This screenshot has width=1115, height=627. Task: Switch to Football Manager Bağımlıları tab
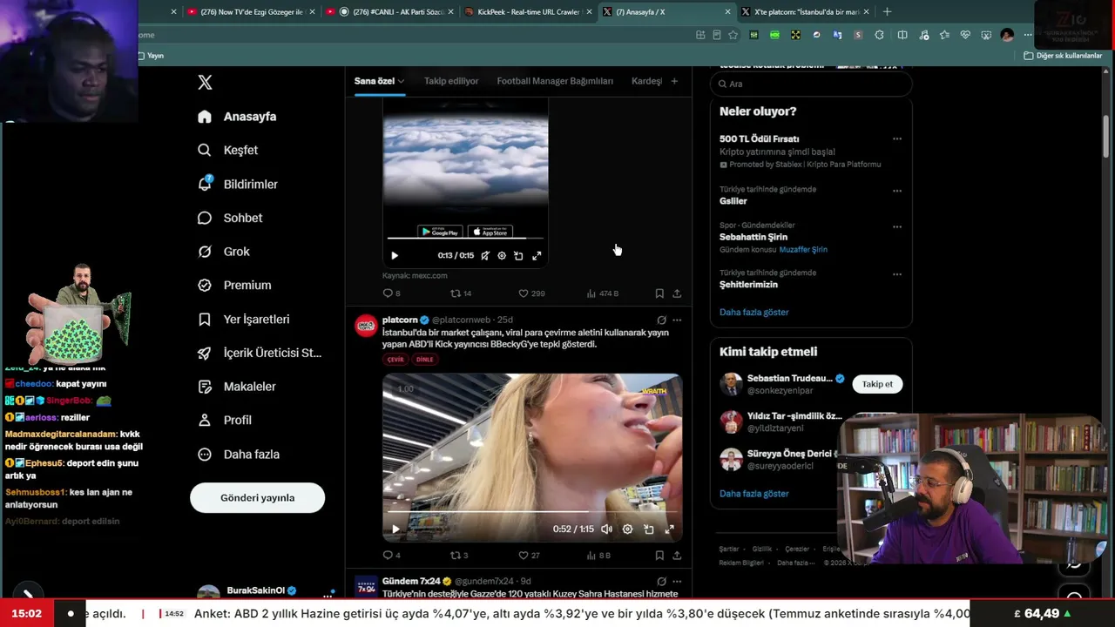click(x=555, y=81)
